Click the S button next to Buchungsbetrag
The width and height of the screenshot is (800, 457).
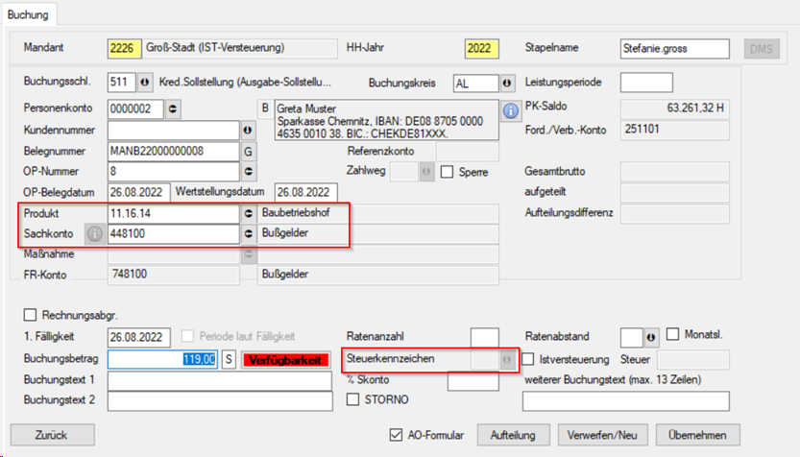[x=229, y=359]
